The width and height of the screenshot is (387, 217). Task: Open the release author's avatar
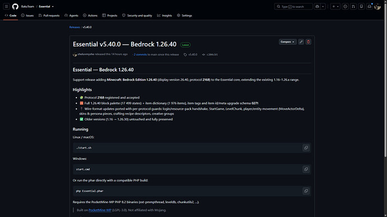click(75, 55)
